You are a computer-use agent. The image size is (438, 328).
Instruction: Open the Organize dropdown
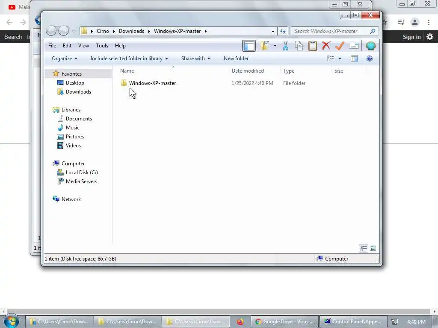(65, 58)
